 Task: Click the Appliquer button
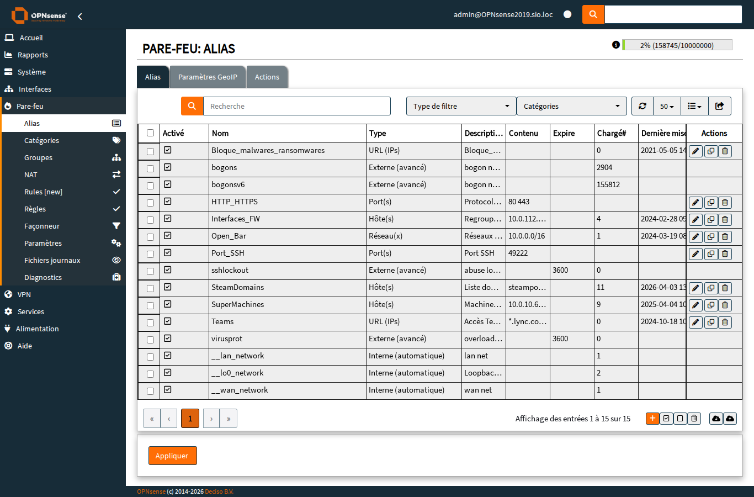tap(172, 456)
